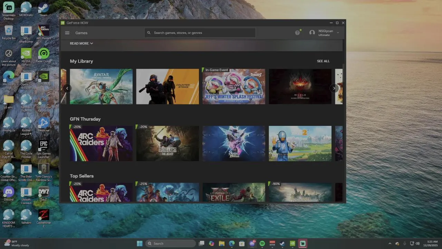The width and height of the screenshot is (442, 249).
Task: Show hidden system tray icons
Action: [x=390, y=243]
